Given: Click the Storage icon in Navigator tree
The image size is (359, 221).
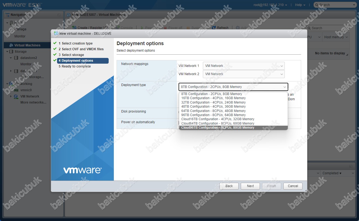Looking at the screenshot, I should (x=11, y=51).
